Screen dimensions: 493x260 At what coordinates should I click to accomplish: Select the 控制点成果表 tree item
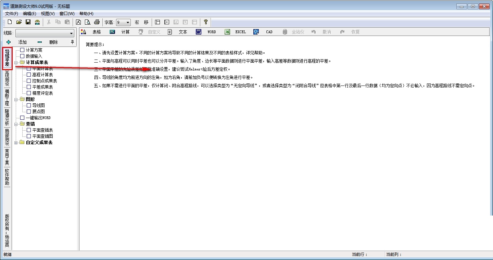[x=45, y=81]
